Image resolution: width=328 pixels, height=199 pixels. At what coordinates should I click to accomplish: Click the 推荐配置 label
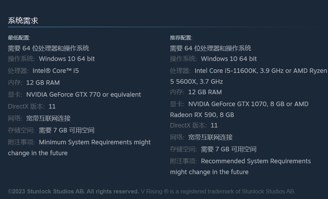tap(181, 38)
